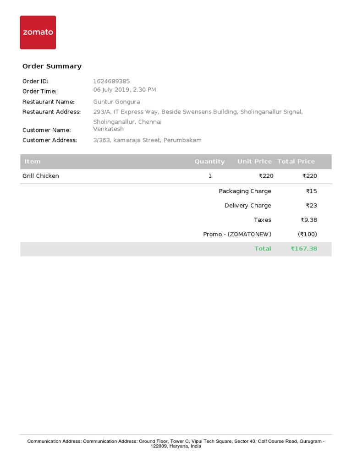Click the green total amount ₹167.38

303,249
